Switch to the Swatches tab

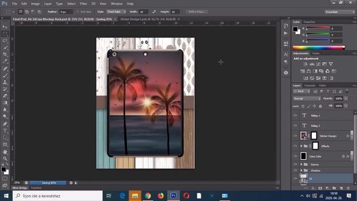click(x=309, y=22)
